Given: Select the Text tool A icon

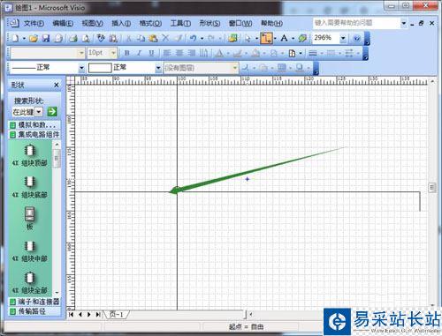Looking at the screenshot, I should 284,38.
